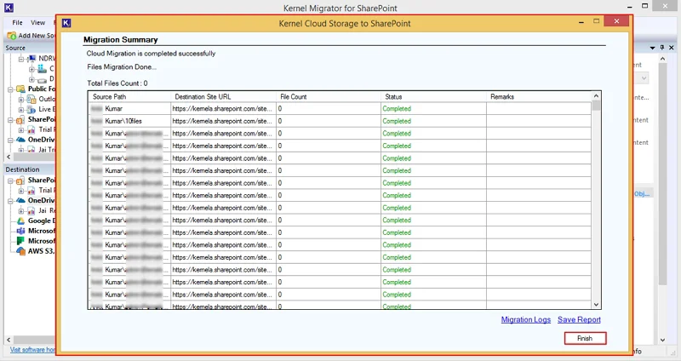Maximize the Kernel Cloud Storage dialog

(x=597, y=20)
